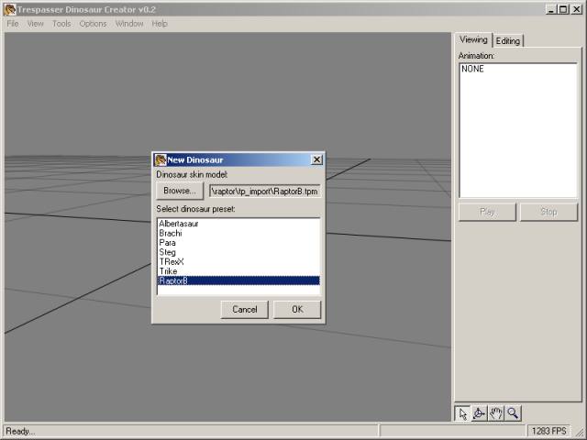Click the New Dinosaur dialog title icon
Image resolution: width=587 pixels, height=440 pixels.
(x=161, y=159)
